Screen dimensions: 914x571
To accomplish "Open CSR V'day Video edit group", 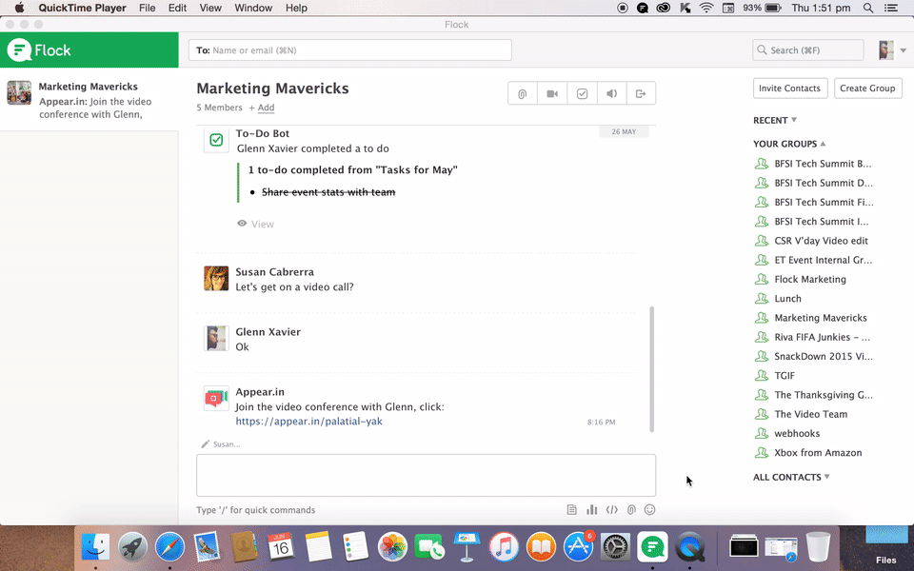I will click(821, 241).
